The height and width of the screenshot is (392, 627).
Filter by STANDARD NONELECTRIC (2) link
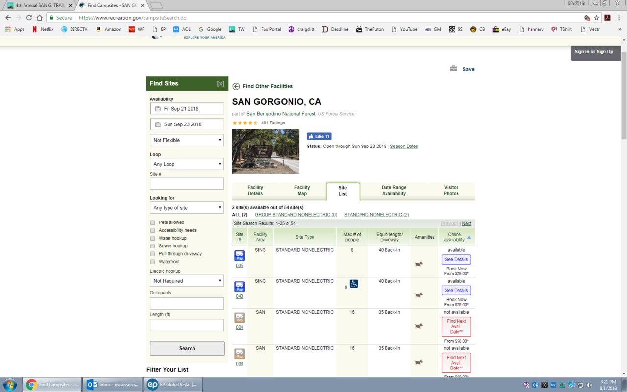pyautogui.click(x=376, y=215)
